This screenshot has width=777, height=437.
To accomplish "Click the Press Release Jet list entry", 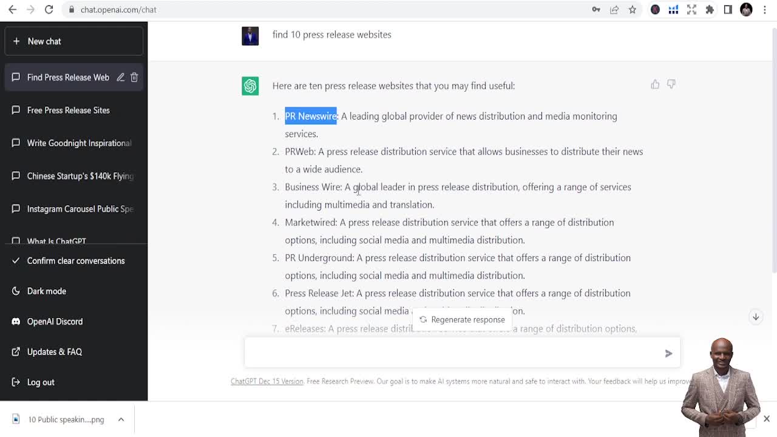I will click(458, 302).
